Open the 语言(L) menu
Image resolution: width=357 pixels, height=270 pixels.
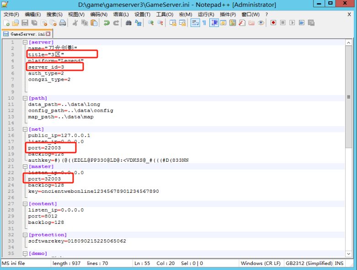click(121, 15)
